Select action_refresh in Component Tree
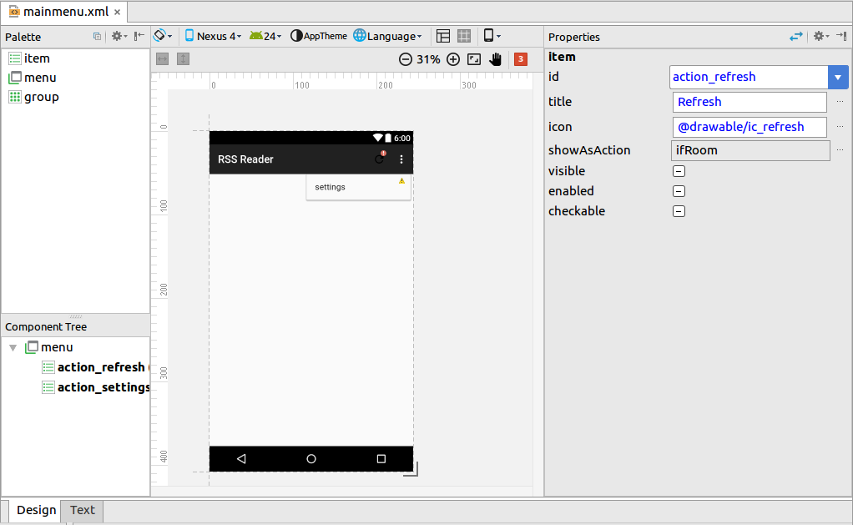Image resolution: width=853 pixels, height=525 pixels. [95, 367]
